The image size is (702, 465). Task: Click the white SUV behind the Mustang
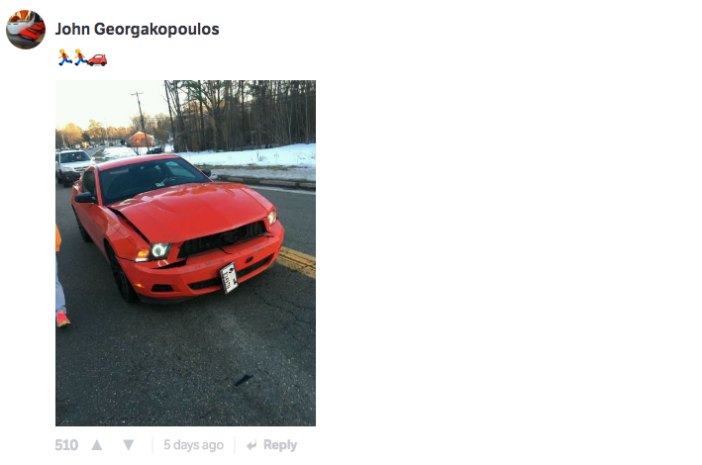click(x=72, y=166)
